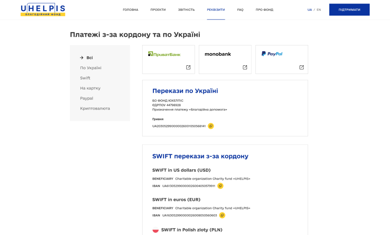The height and width of the screenshot is (235, 390).
Task: Open external link icon on ПриватБанк card
Action: (188, 68)
